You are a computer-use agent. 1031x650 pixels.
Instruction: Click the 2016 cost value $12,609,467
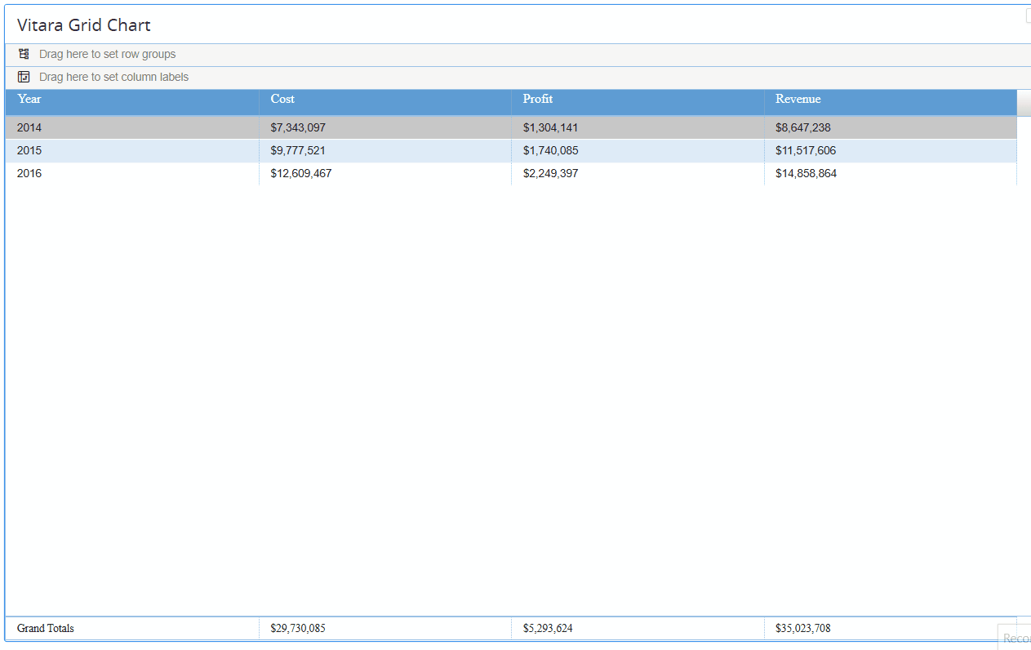[300, 173]
